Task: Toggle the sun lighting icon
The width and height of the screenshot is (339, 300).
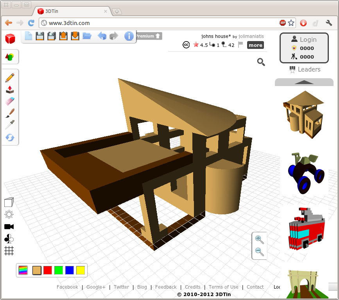Action: 9,214
